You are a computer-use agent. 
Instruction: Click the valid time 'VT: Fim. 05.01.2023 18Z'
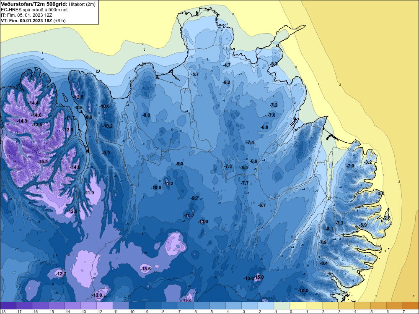26,21
